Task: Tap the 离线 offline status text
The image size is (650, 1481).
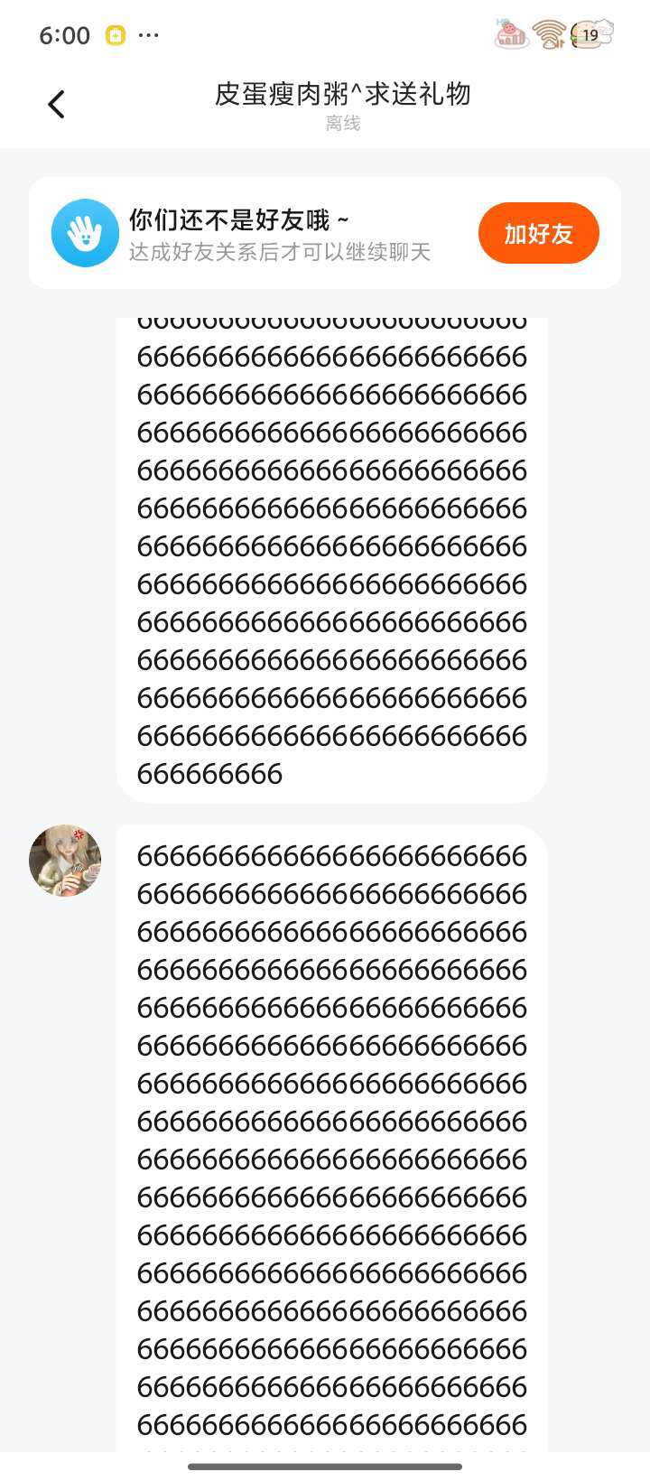Action: [x=343, y=124]
